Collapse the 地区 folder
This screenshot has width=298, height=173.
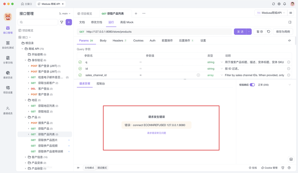(25, 100)
